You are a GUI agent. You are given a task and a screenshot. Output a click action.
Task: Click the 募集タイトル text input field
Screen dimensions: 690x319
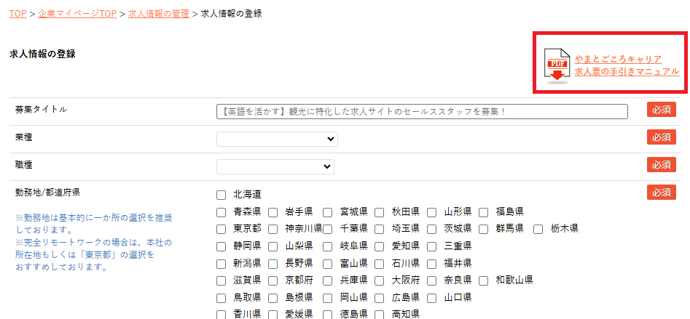(422, 111)
